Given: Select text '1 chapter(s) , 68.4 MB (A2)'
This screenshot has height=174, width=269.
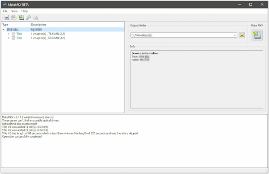Looking at the screenshot, I should (x=48, y=38).
